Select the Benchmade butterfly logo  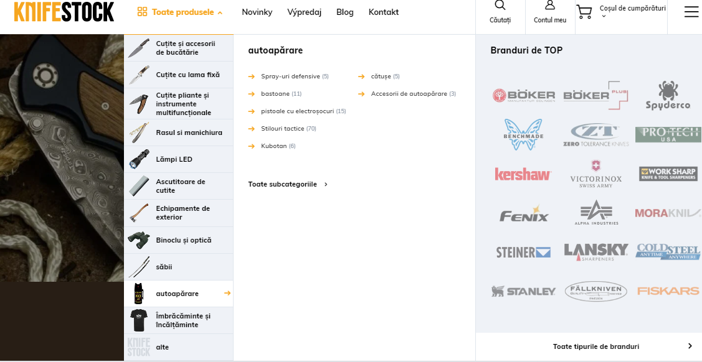click(523, 134)
